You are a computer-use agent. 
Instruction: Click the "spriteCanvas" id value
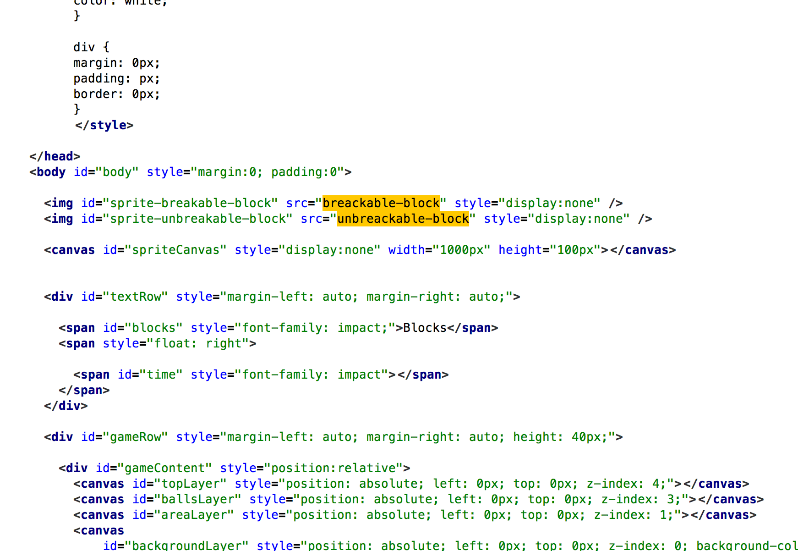point(175,250)
